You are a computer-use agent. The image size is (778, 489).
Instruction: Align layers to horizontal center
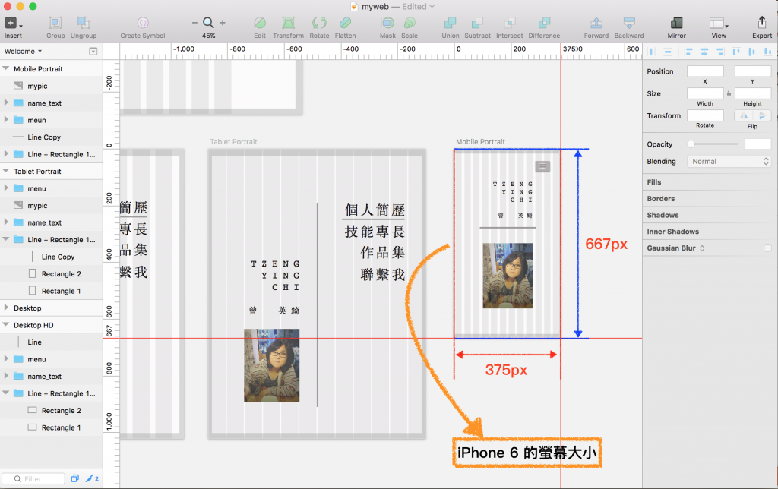704,52
